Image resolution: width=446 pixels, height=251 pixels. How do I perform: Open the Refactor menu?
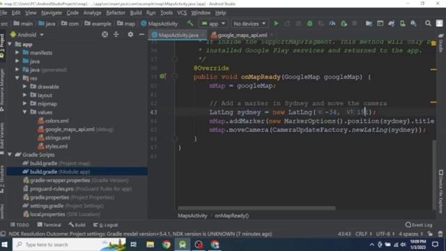click(116, 13)
